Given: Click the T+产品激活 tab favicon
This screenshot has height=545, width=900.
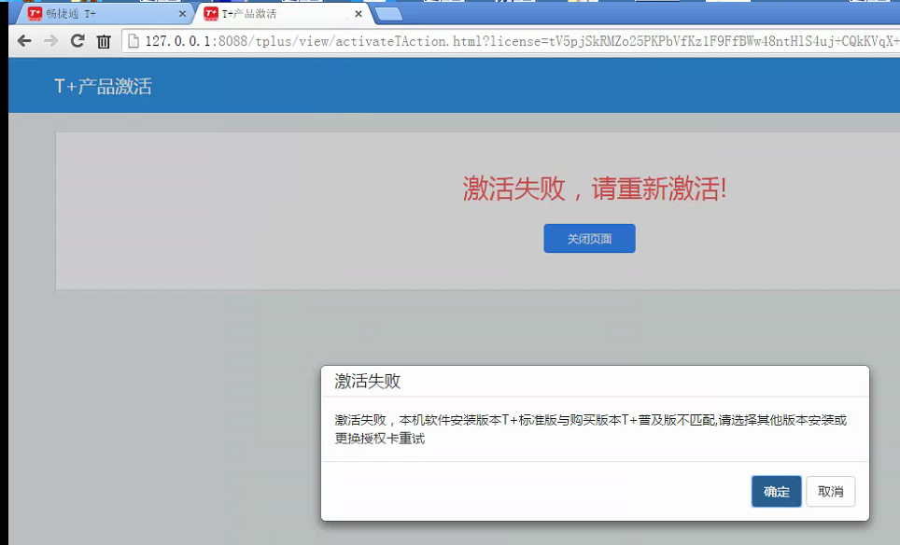Looking at the screenshot, I should (x=211, y=13).
